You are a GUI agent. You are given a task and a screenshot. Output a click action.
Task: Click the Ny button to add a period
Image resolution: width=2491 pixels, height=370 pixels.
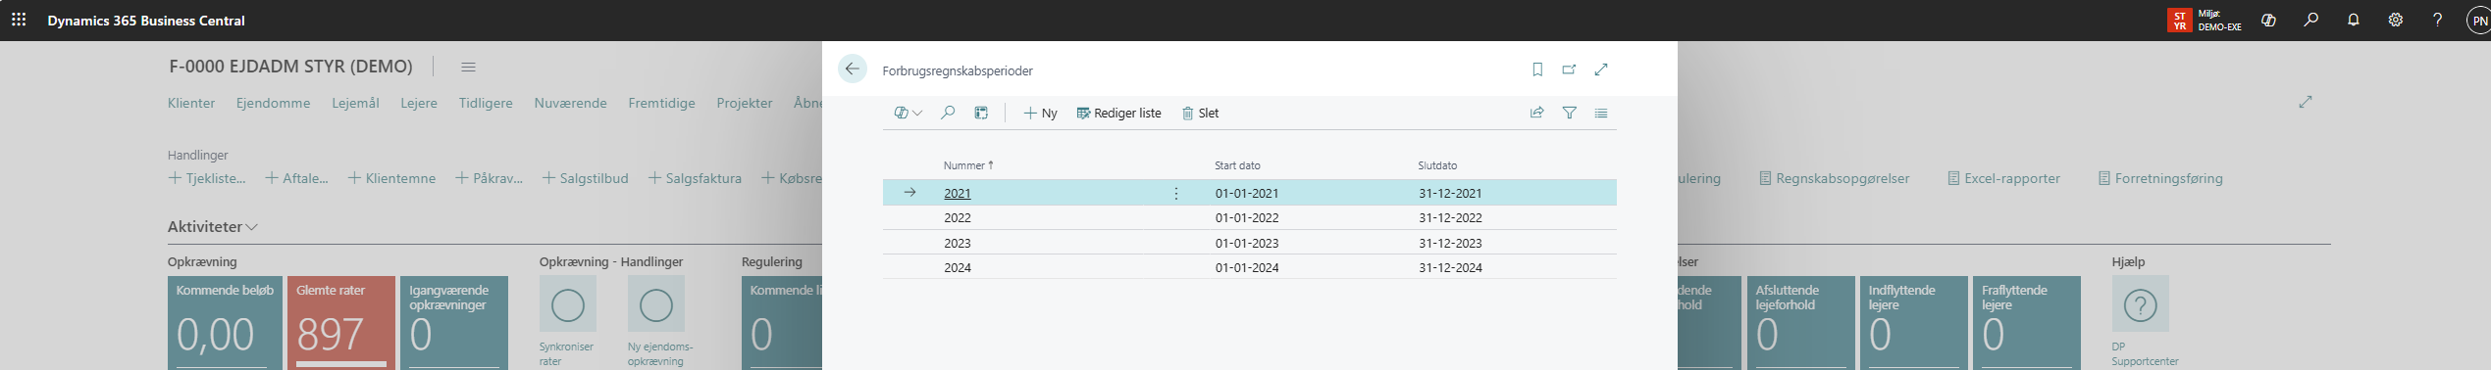pos(1040,113)
